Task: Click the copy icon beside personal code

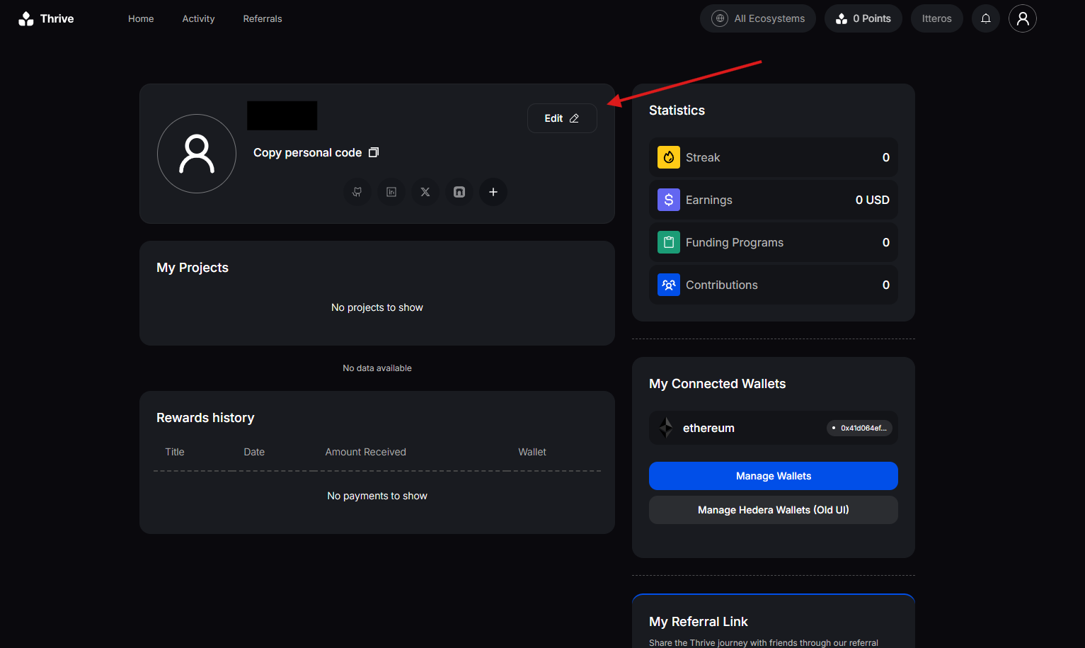Action: pos(374,152)
